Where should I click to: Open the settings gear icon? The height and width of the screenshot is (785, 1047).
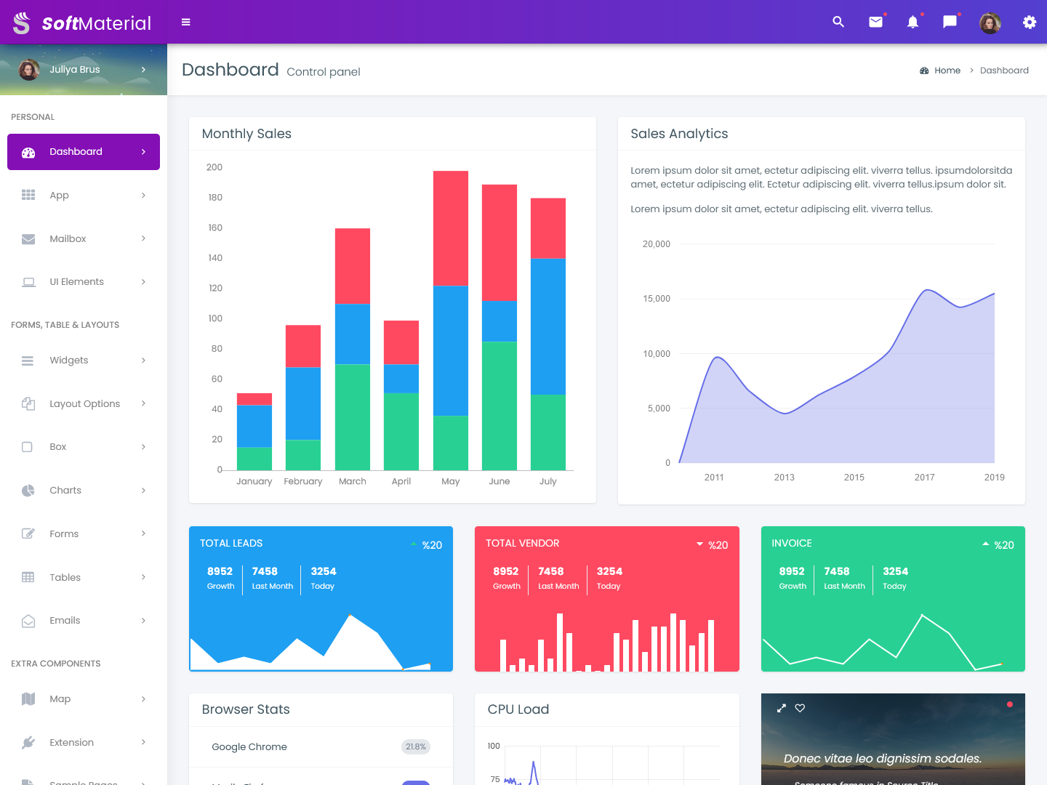(1030, 22)
